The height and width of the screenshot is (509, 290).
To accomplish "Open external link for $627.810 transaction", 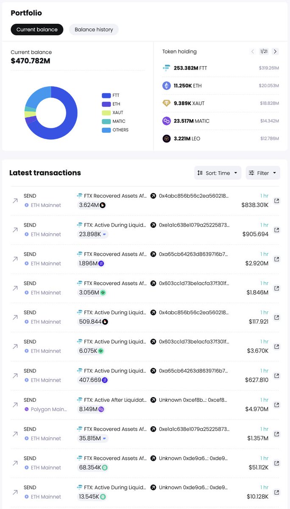I will click(x=276, y=376).
